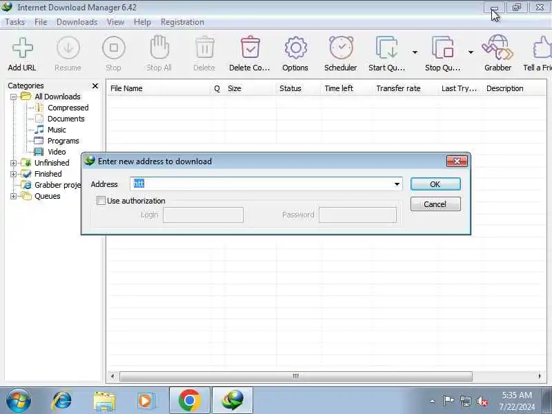The height and width of the screenshot is (414, 552).
Task: Select the Programs category
Action: [x=63, y=141]
